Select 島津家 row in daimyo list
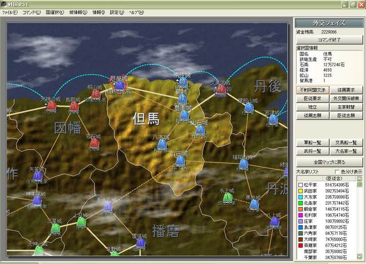 coord(327,227)
